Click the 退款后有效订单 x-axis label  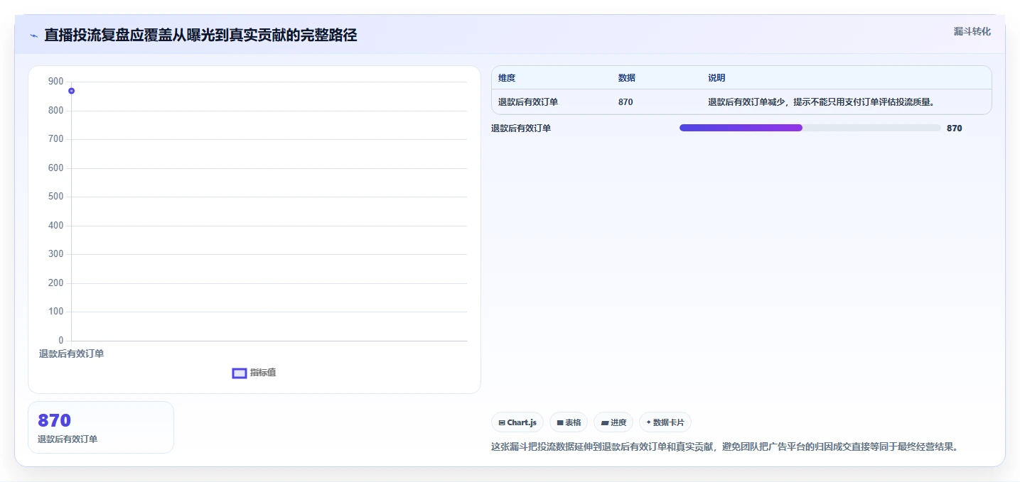click(x=71, y=354)
